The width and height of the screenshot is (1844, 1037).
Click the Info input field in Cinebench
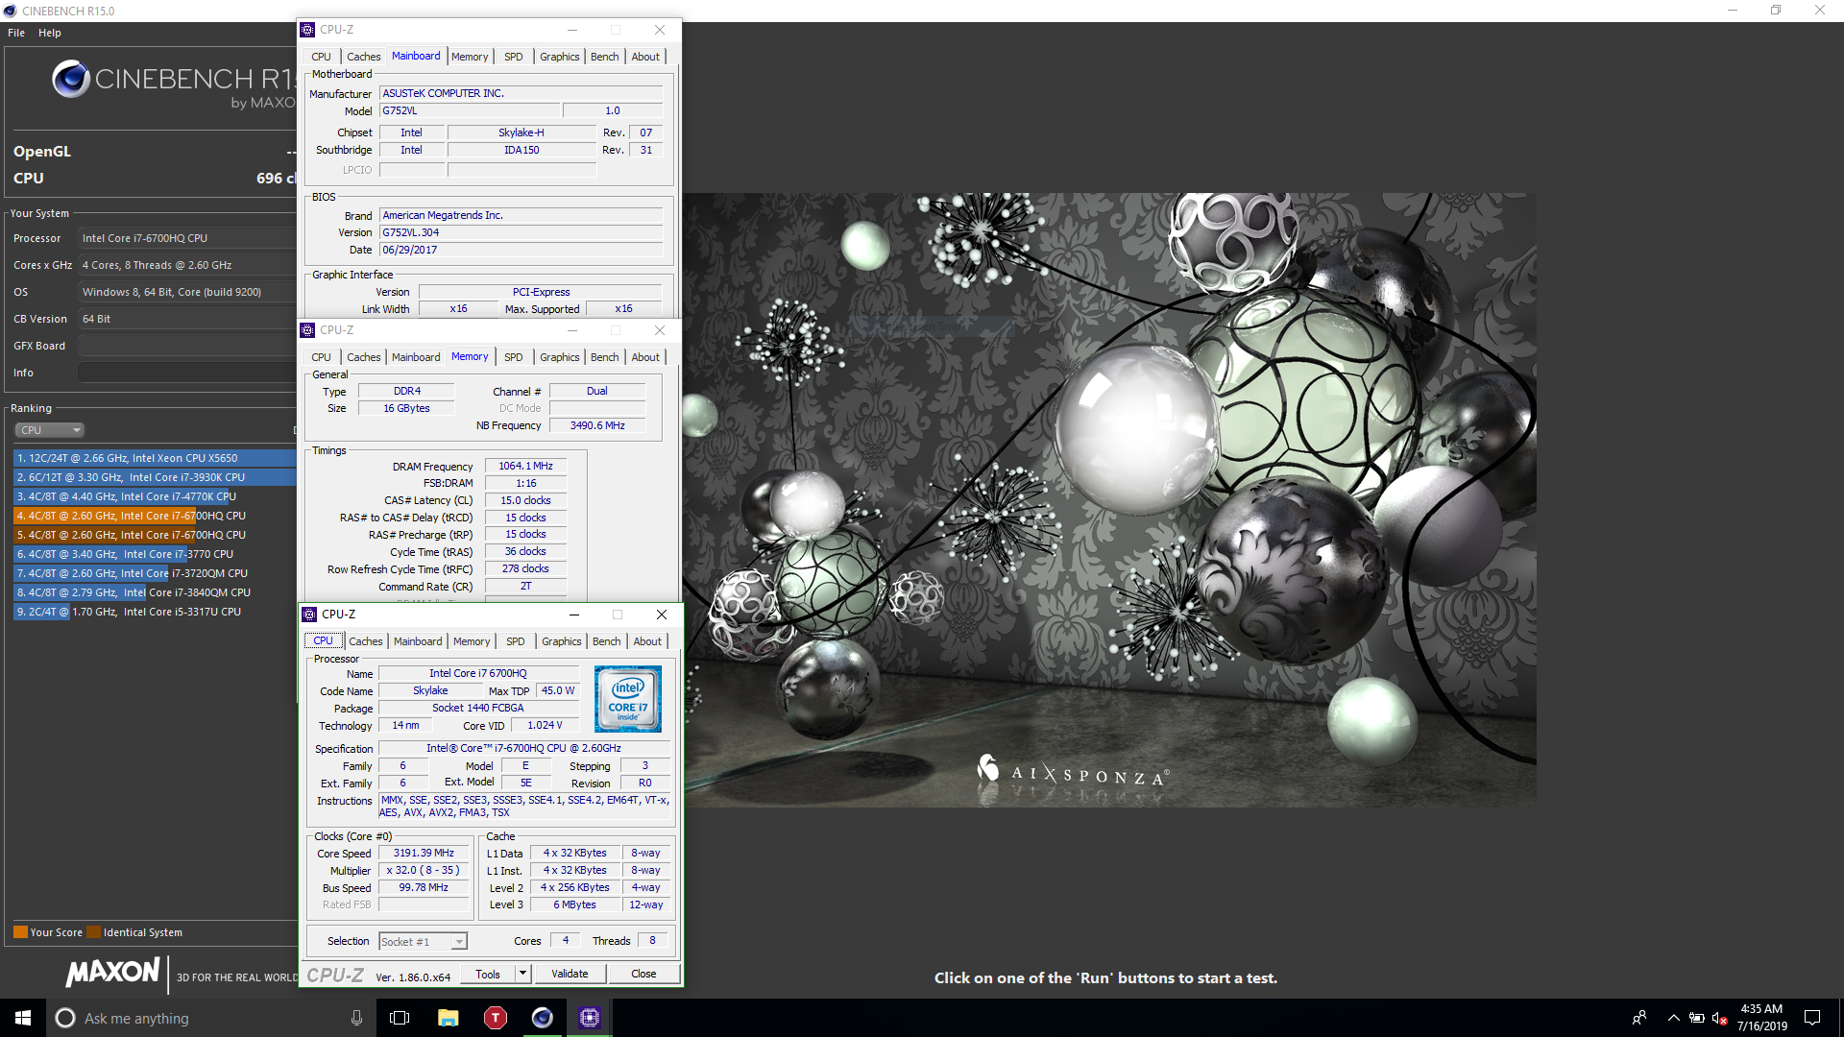click(x=187, y=373)
